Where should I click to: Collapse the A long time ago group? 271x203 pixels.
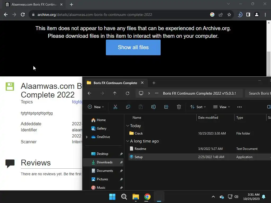point(128,141)
